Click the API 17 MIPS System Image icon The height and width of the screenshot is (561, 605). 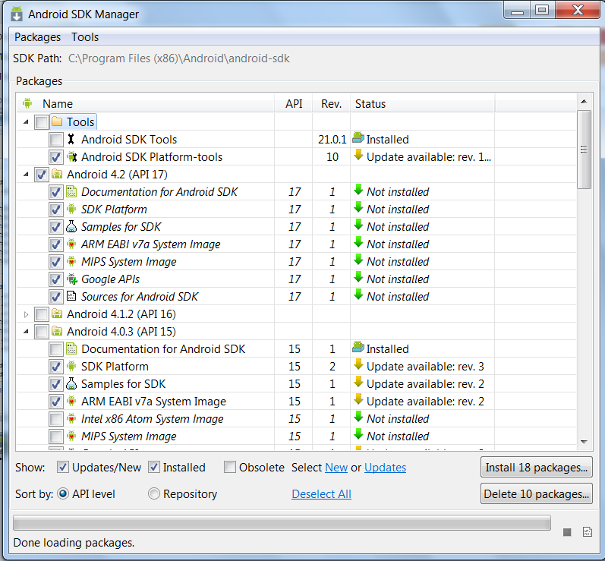71,261
